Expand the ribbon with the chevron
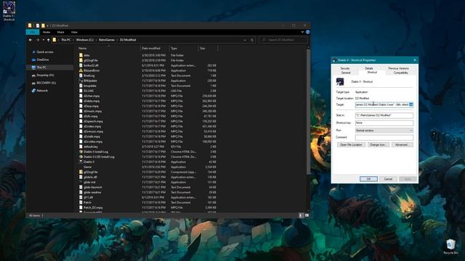465x261 pixels. pos(302,32)
